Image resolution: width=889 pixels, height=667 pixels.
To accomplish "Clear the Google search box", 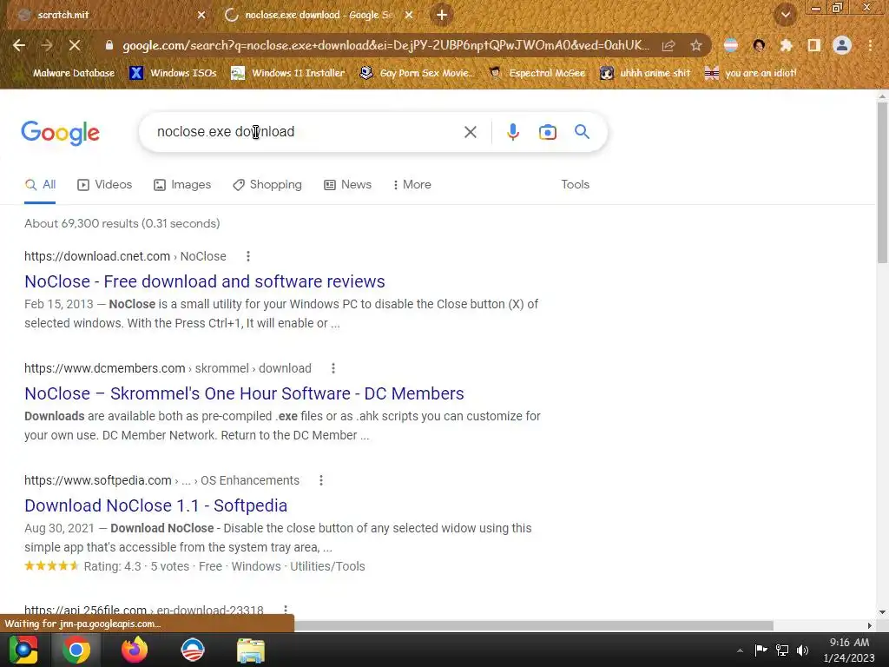I will click(x=470, y=132).
